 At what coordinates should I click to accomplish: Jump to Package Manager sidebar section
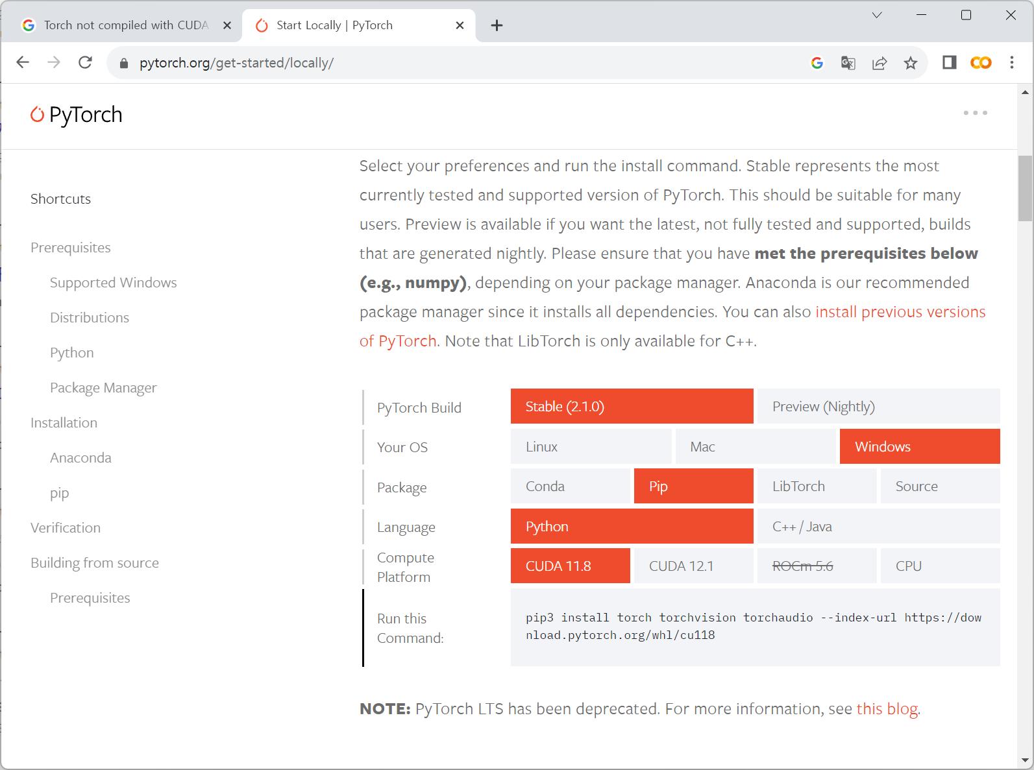pos(103,388)
